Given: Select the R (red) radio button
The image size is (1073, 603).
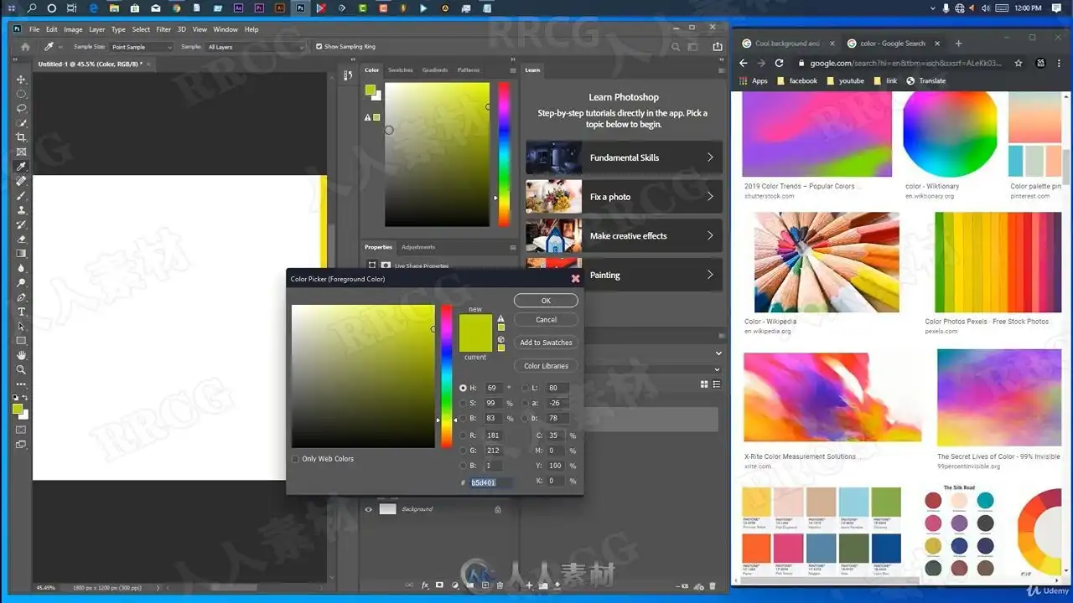Looking at the screenshot, I should coord(463,435).
